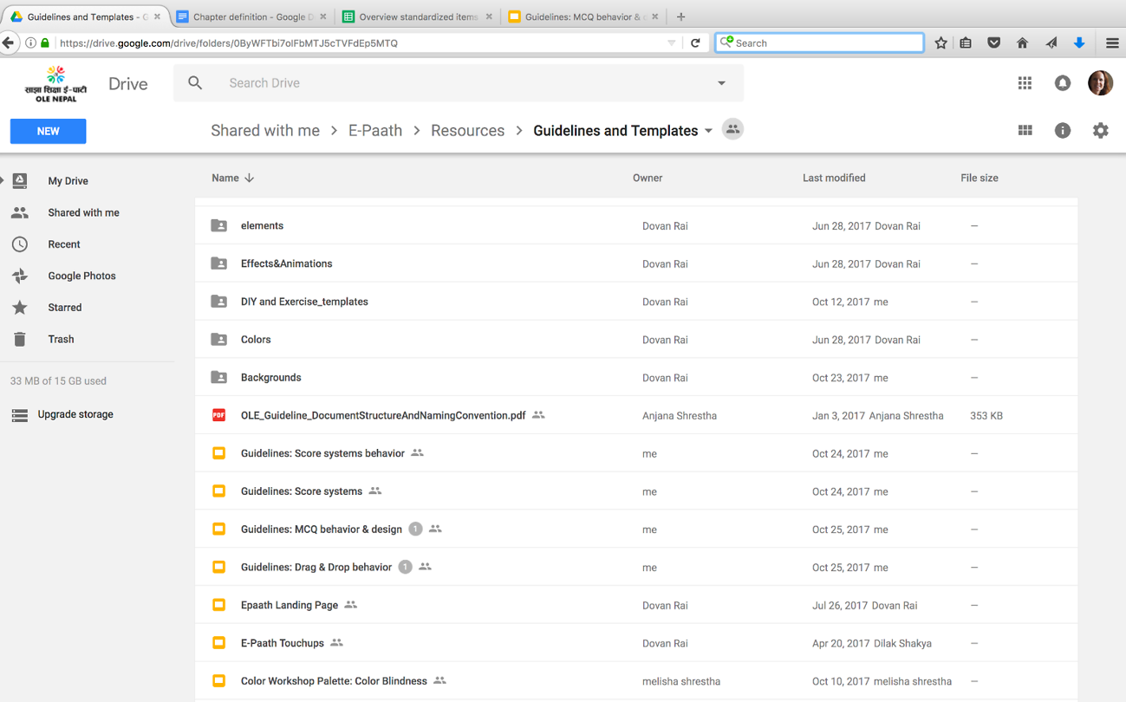1126x702 pixels.
Task: Click the Upgrade storage icon
Action: click(20, 415)
